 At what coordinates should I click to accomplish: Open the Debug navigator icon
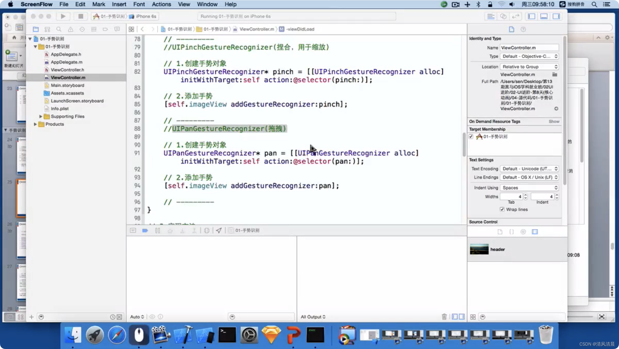click(x=94, y=29)
